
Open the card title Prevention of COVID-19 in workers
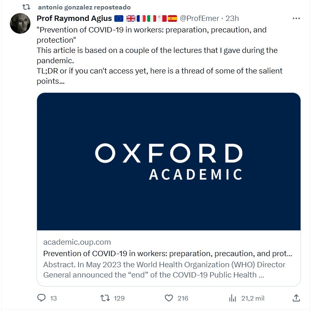pyautogui.click(x=168, y=253)
